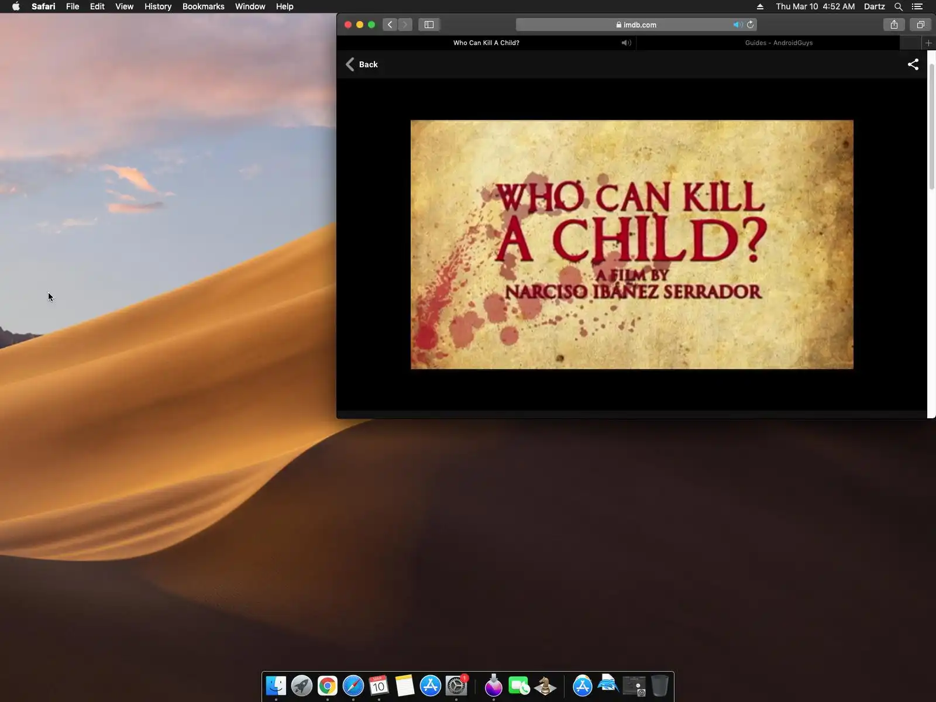Open FaceTime from the Dock
The height and width of the screenshot is (702, 936).
pos(519,686)
